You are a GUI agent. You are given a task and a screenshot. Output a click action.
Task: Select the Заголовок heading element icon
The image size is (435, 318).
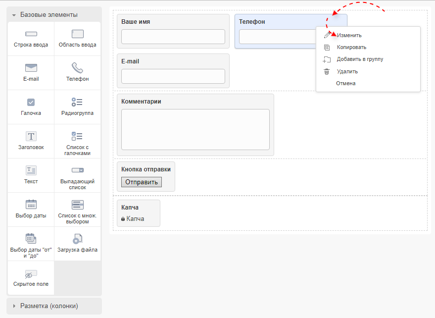tap(31, 136)
